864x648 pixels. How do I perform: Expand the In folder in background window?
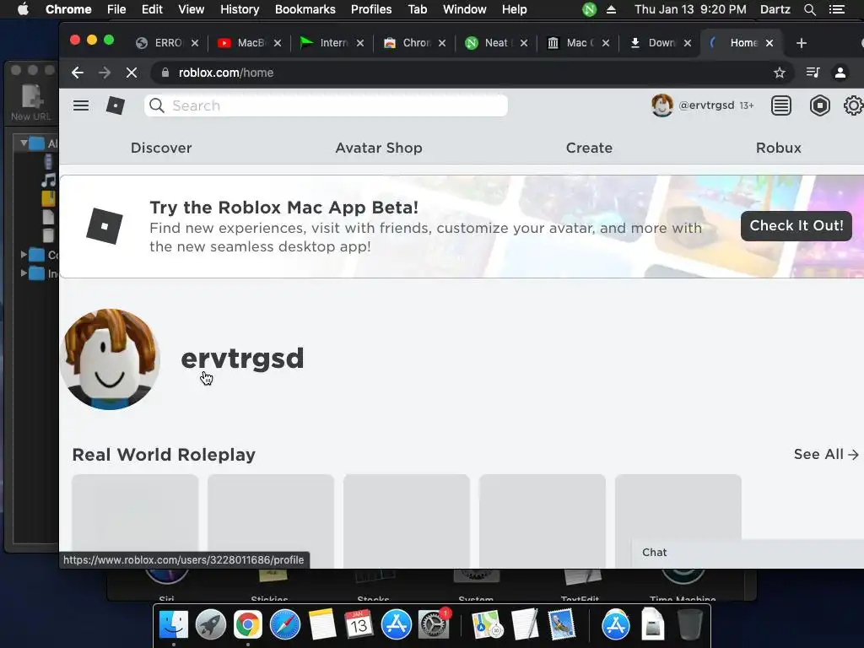(x=24, y=273)
